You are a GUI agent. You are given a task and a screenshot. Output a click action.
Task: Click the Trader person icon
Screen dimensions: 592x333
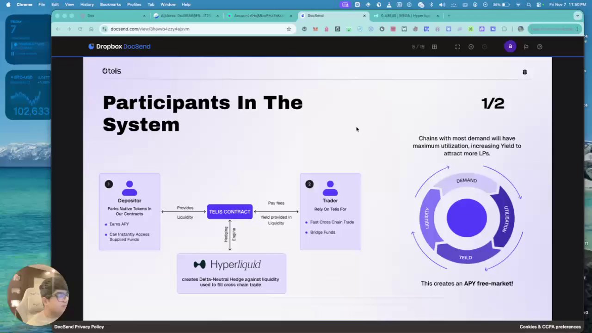click(330, 188)
